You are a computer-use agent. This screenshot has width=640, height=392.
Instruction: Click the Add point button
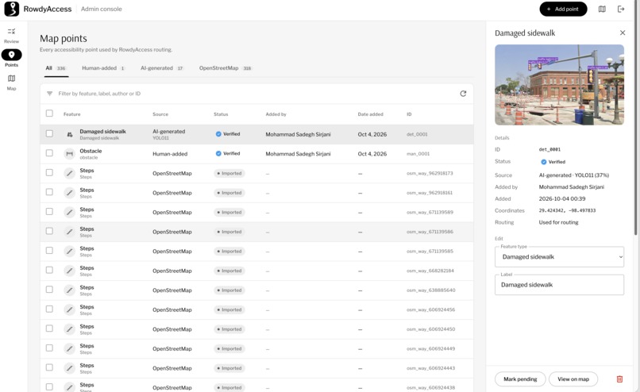[563, 9]
